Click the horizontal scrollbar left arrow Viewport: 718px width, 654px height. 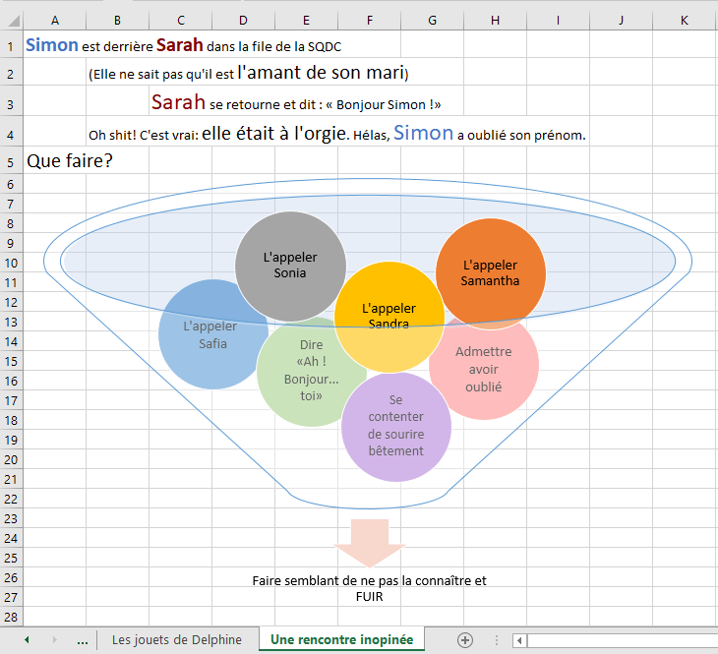(519, 639)
